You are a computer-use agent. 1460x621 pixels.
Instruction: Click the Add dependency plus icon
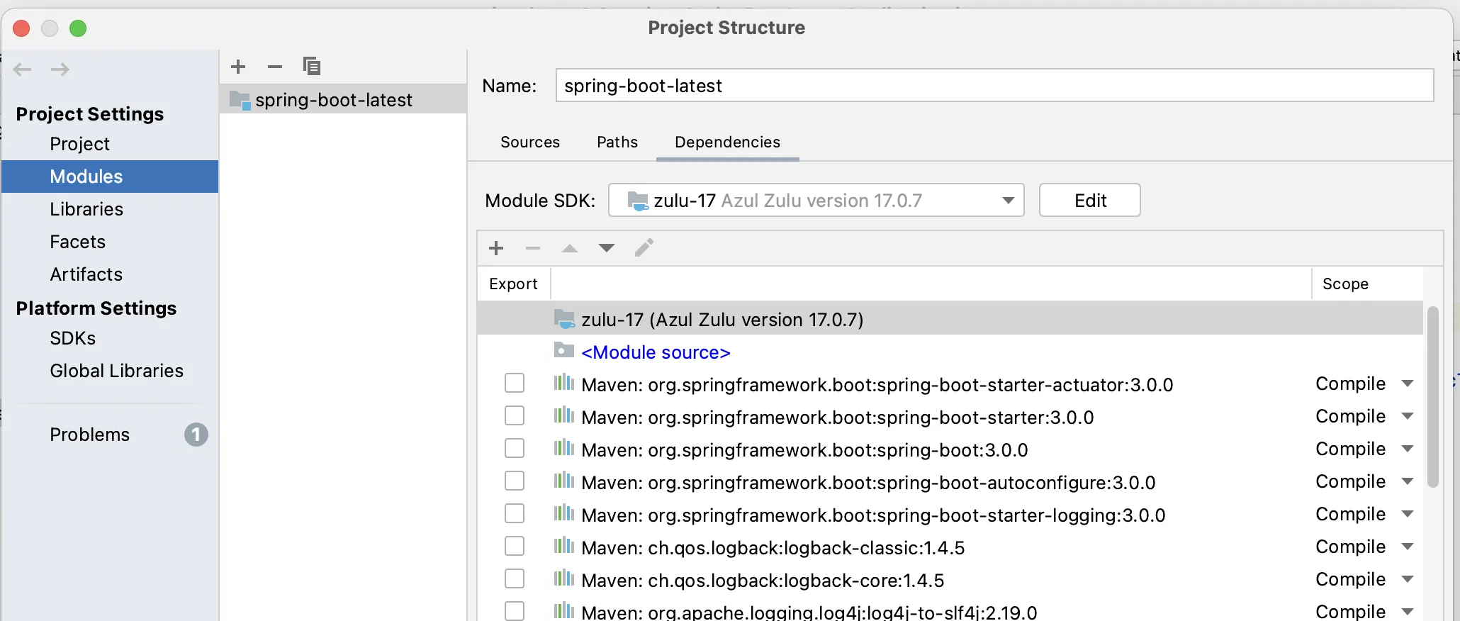point(496,248)
